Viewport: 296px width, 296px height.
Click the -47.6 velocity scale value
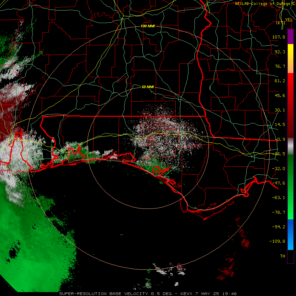(279, 183)
